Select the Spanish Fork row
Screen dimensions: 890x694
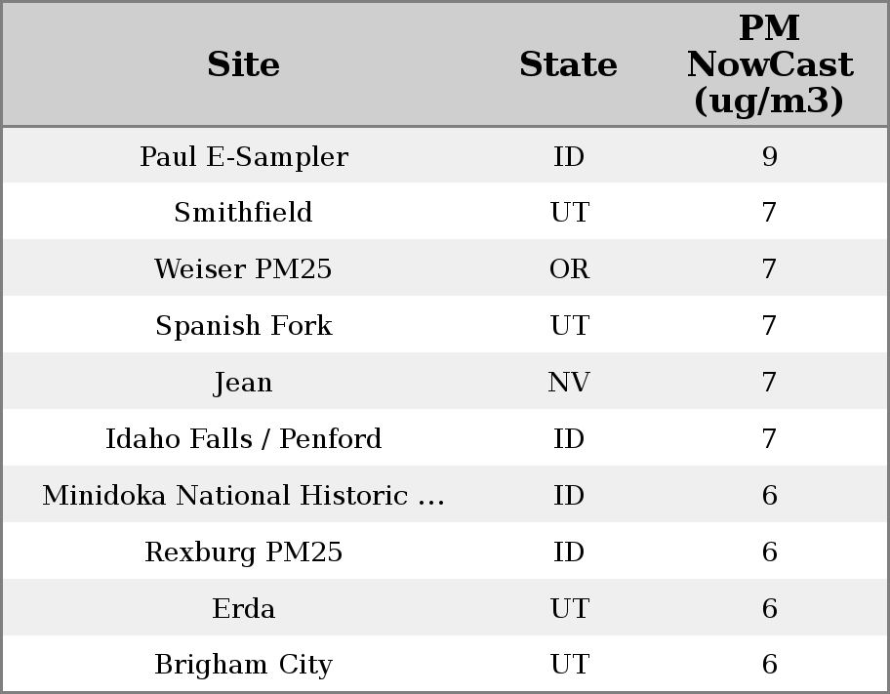[243, 326]
